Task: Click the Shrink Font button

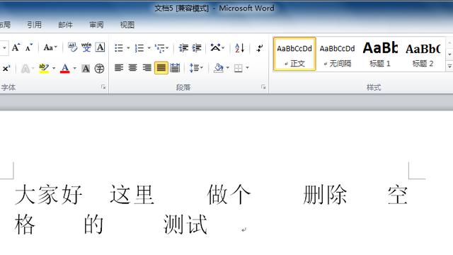Action: point(29,47)
